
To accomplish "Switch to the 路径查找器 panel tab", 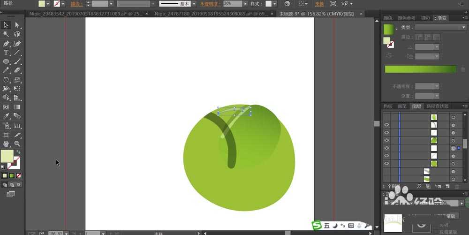I will tap(438, 106).
